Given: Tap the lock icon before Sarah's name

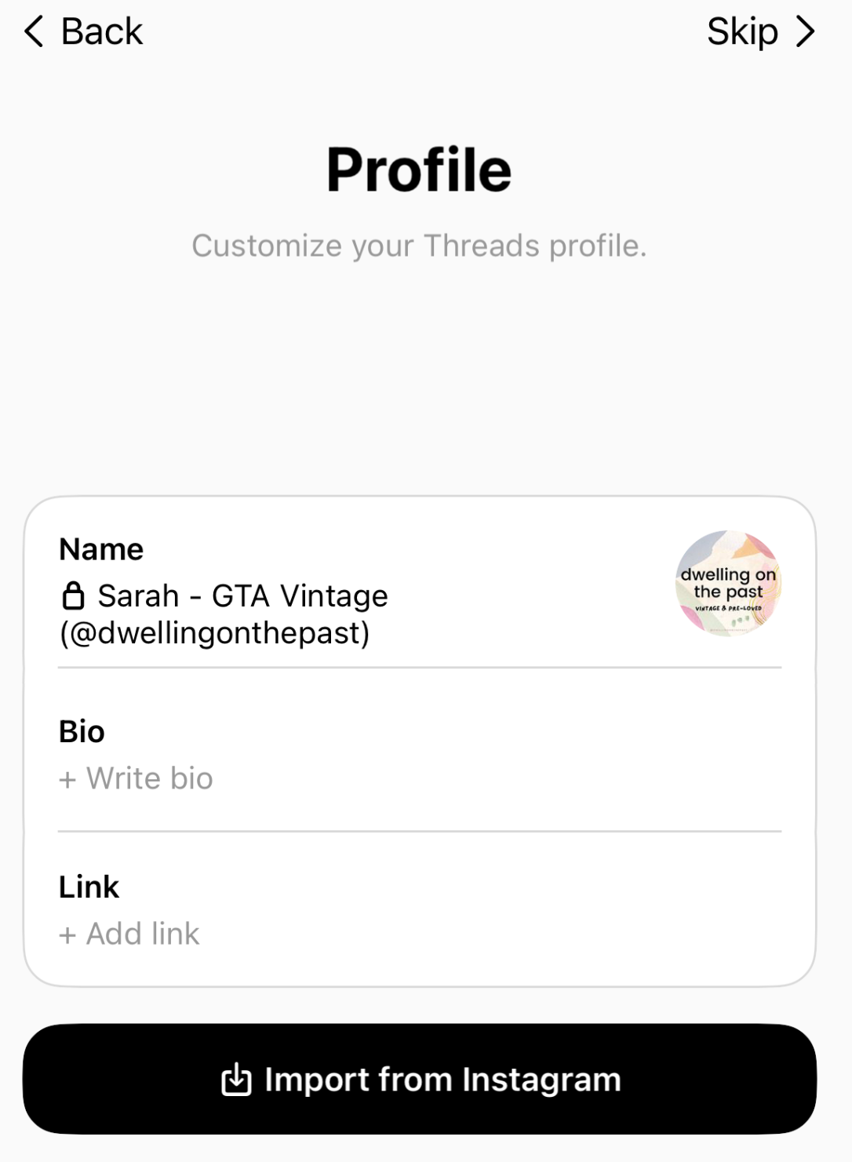Looking at the screenshot, I should pos(73,596).
